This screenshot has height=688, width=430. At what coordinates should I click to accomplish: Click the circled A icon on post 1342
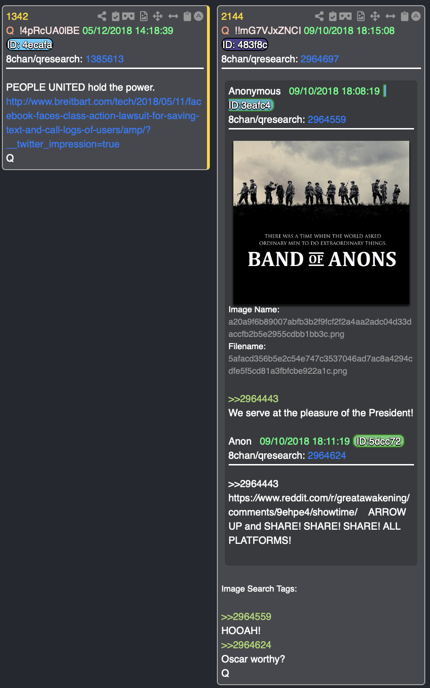(199, 16)
